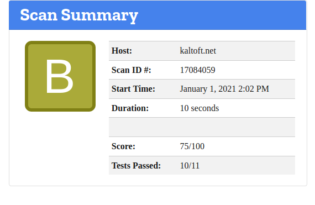Click the white letter B in badge

(x=60, y=76)
